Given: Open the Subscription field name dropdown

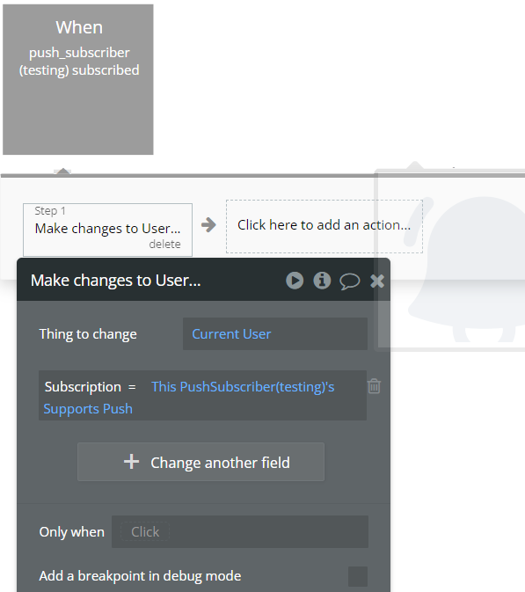Looking at the screenshot, I should (x=83, y=387).
